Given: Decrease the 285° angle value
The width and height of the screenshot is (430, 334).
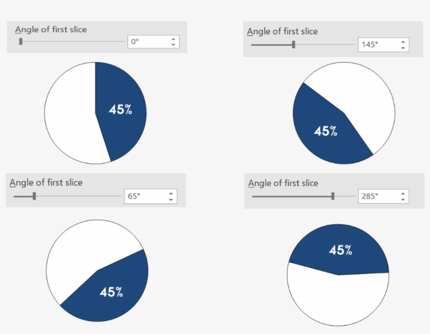Looking at the screenshot, I should coord(403,200).
